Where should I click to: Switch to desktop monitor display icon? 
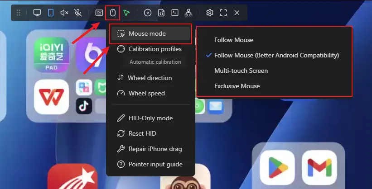point(37,13)
